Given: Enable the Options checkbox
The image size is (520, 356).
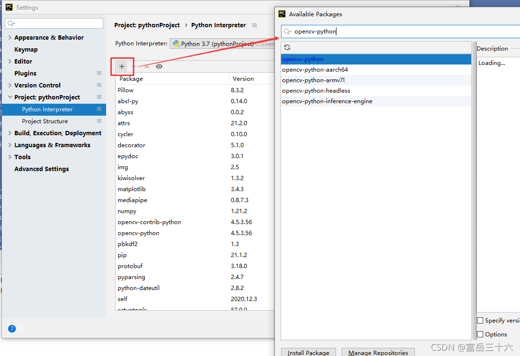Looking at the screenshot, I should pyautogui.click(x=480, y=334).
